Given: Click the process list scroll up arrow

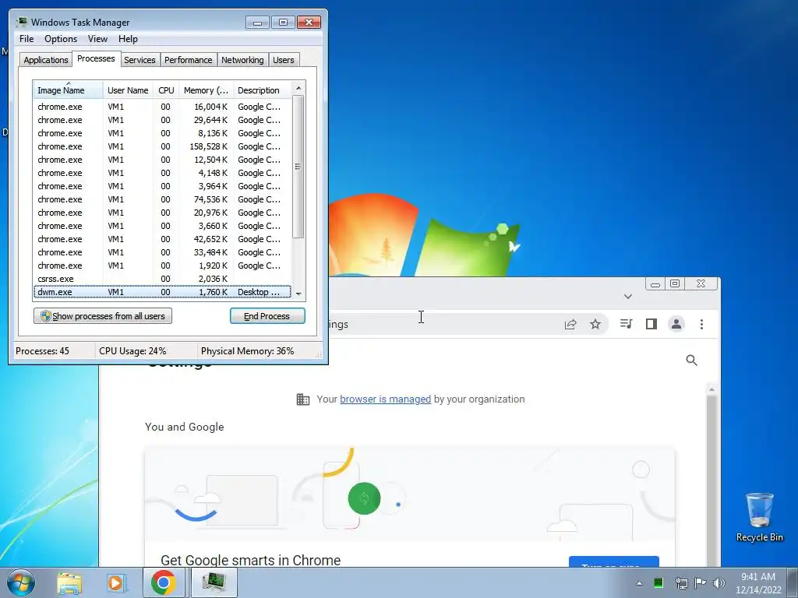Looking at the screenshot, I should pyautogui.click(x=298, y=88).
